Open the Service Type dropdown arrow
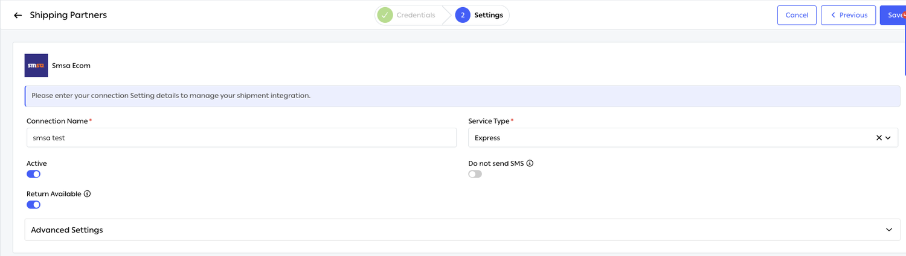The width and height of the screenshot is (906, 256). [888, 138]
